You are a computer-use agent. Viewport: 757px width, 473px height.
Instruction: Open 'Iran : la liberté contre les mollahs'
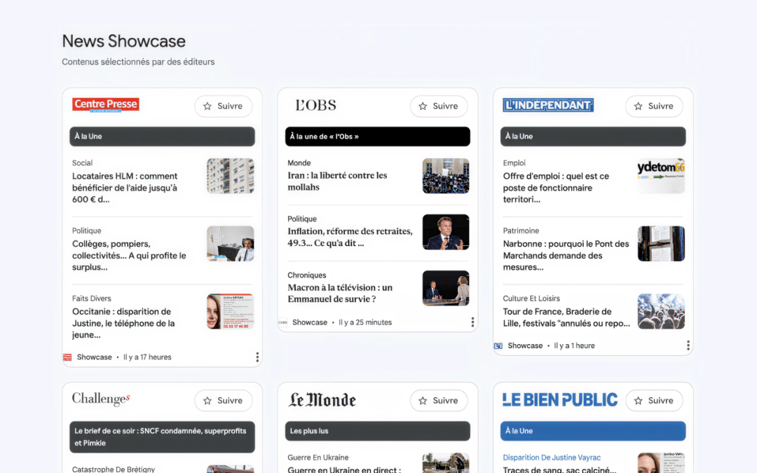pyautogui.click(x=337, y=181)
